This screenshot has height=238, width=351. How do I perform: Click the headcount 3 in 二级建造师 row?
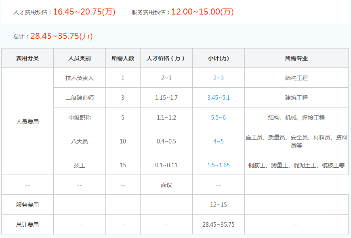(123, 98)
